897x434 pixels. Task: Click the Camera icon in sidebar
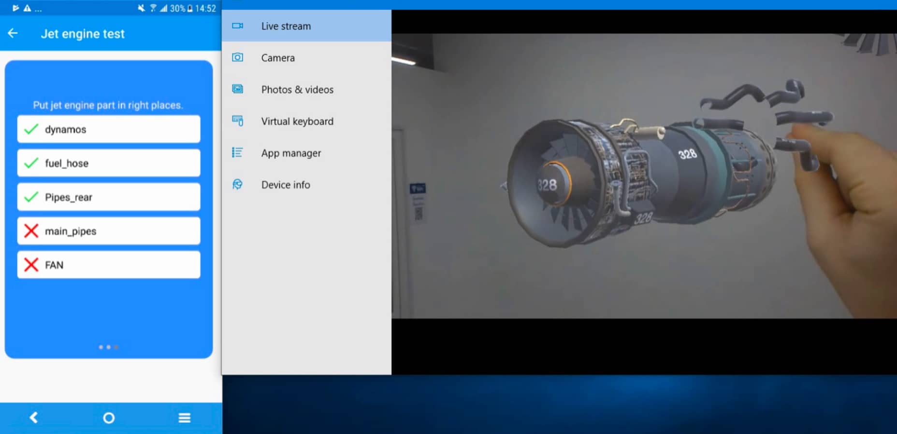pos(237,58)
